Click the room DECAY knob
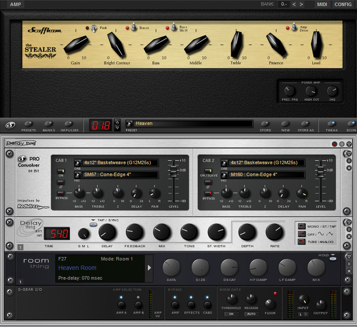The height and width of the screenshot is (327, 357). point(230,268)
